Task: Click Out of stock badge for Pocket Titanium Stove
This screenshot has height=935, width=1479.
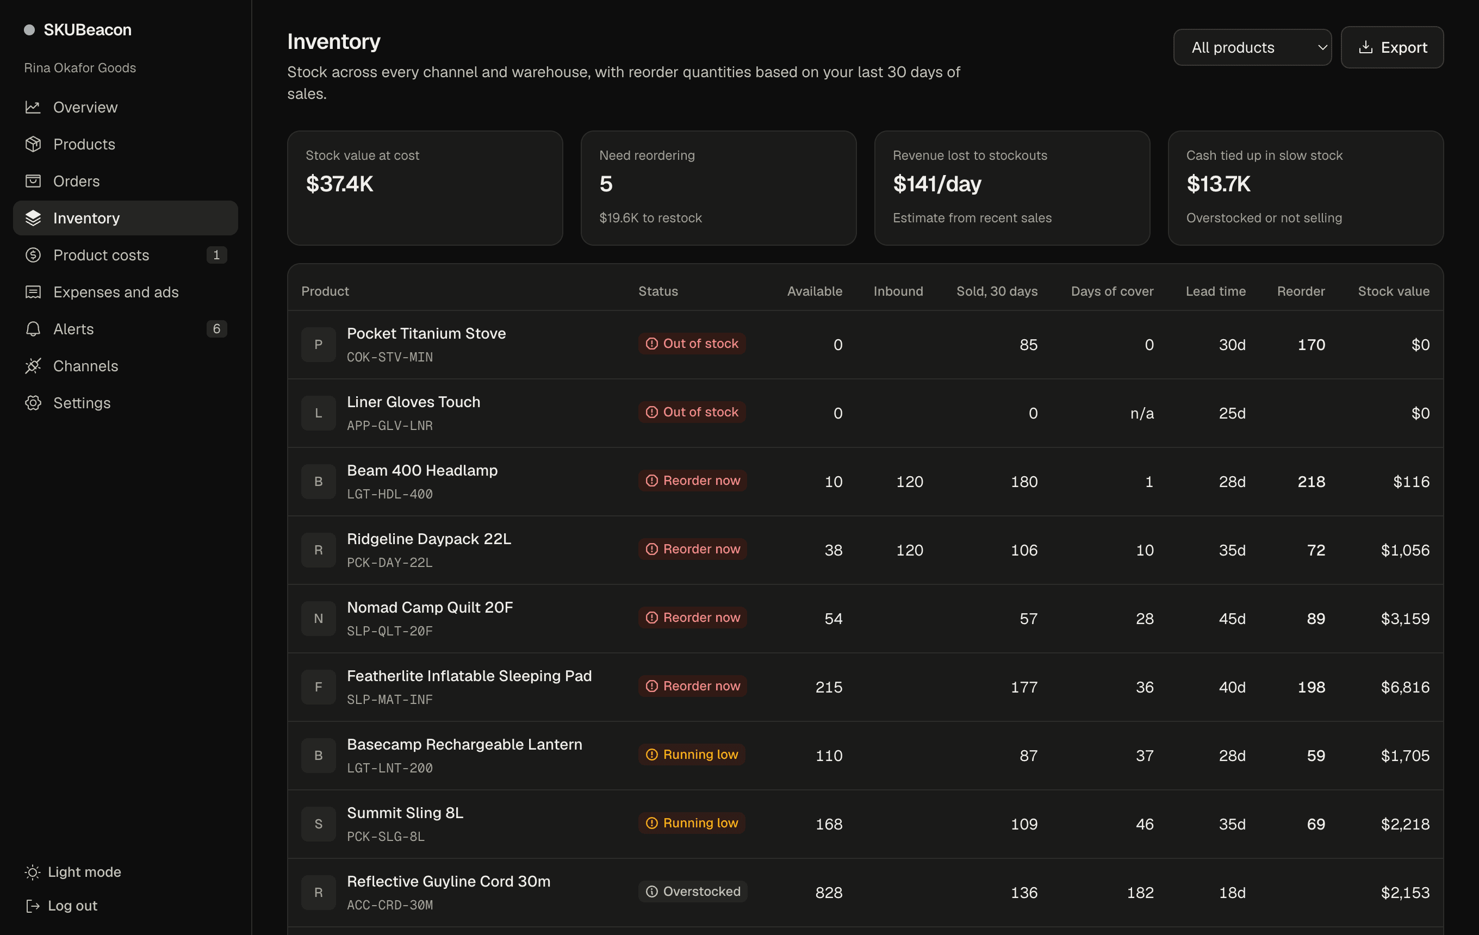Action: pos(692,344)
